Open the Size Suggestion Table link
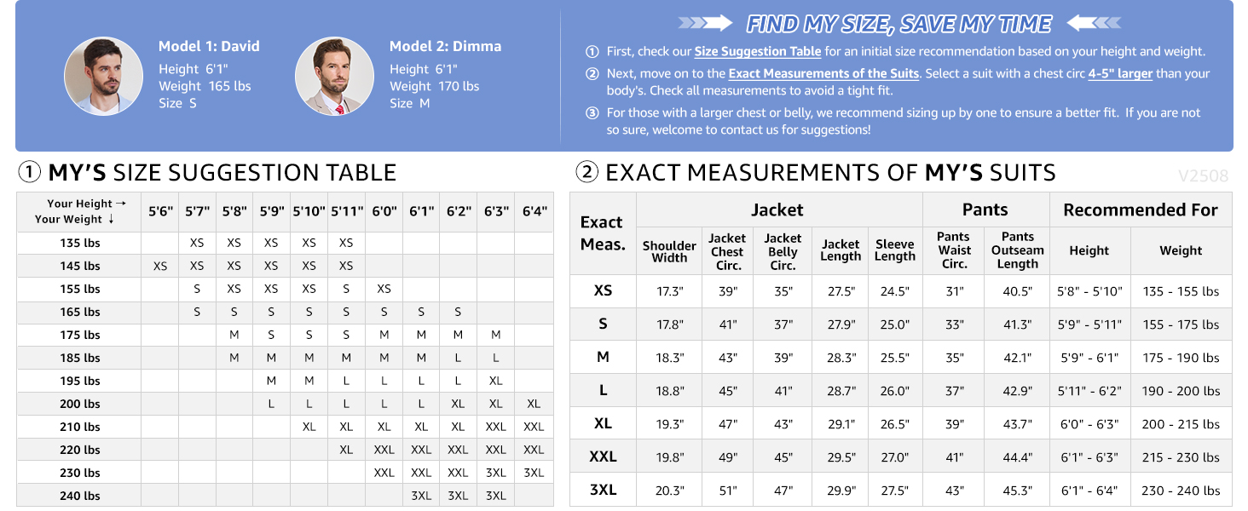The height and width of the screenshot is (511, 1248). coord(758,52)
